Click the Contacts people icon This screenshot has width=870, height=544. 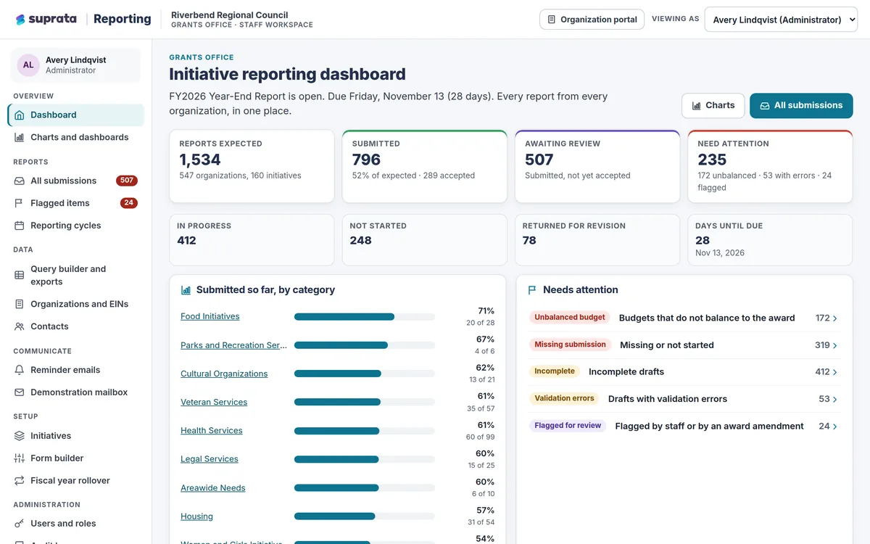(20, 326)
